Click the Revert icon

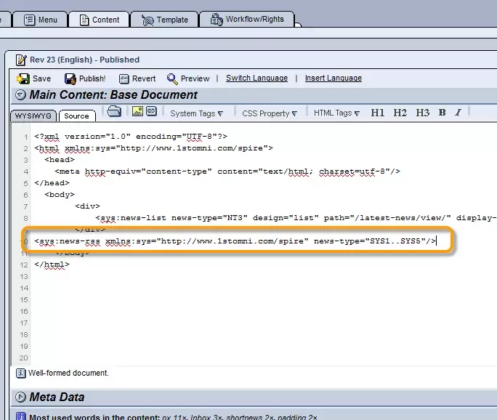[124, 78]
